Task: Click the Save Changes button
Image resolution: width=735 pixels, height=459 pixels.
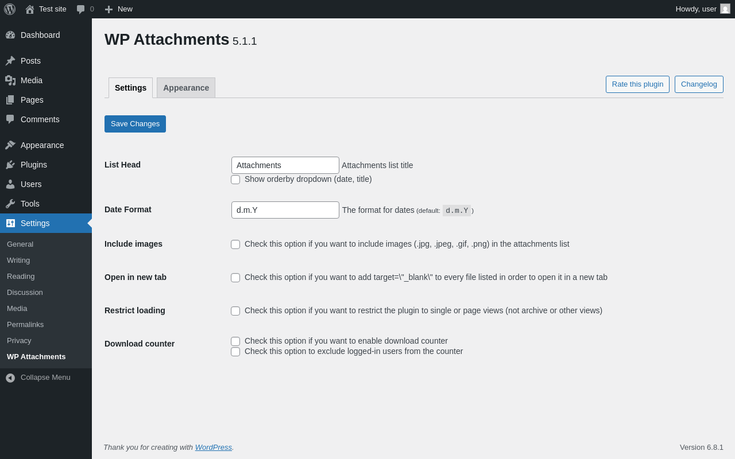Action: pos(135,124)
